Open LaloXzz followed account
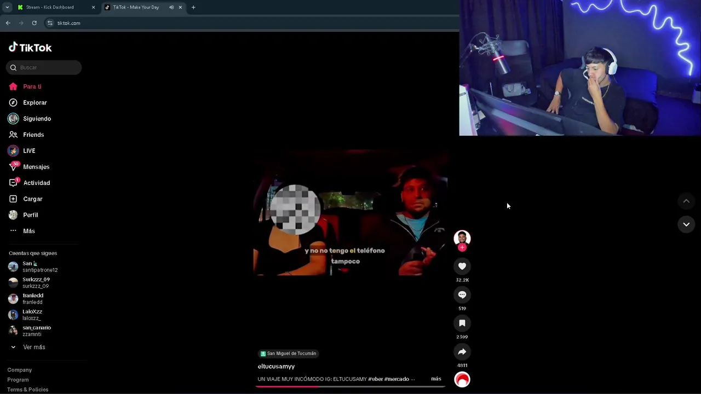Image resolution: width=701 pixels, height=394 pixels. pyautogui.click(x=26, y=315)
